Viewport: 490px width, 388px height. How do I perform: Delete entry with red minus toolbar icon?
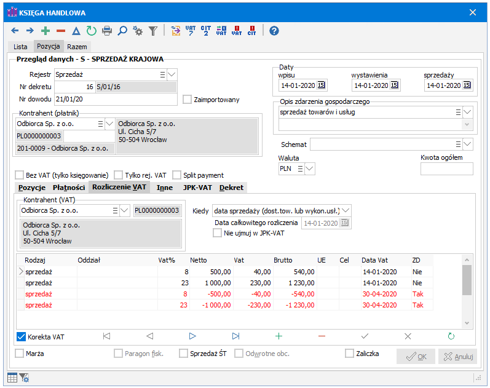click(61, 31)
